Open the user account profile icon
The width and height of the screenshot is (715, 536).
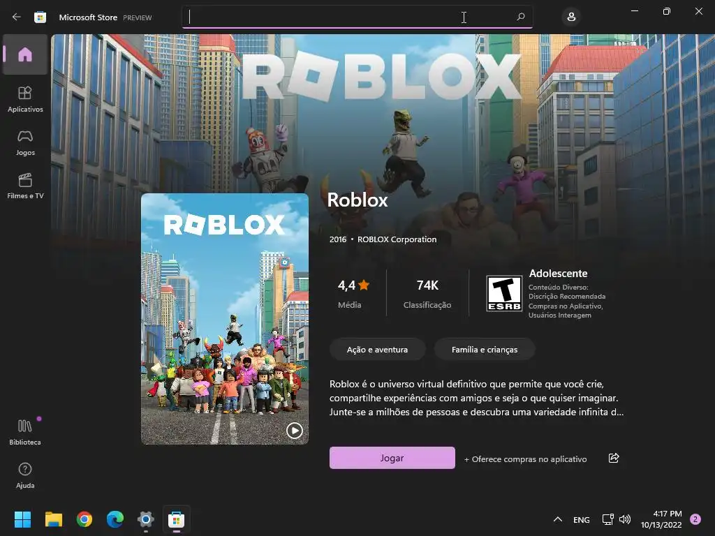571,17
